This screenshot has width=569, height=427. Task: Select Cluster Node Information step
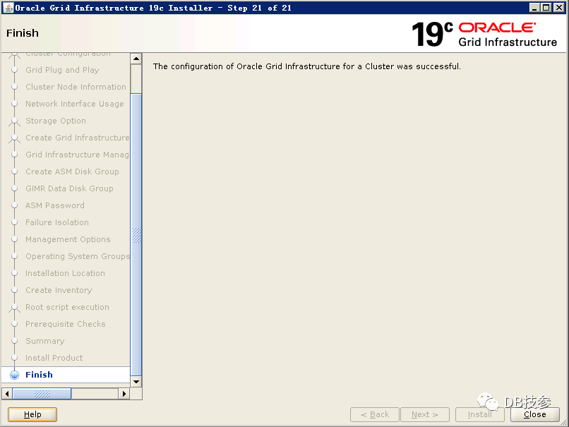coord(76,87)
